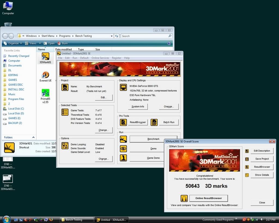The image size is (279, 223).
Task: Click the Game Demo joystick icon
Action: pos(123,158)
